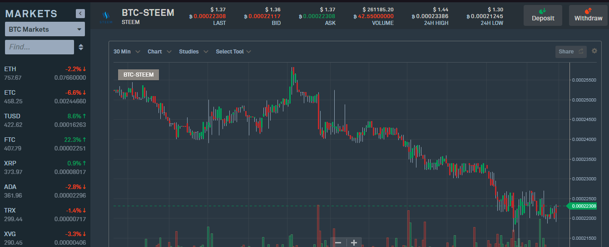This screenshot has width=609, height=247.
Task: Click the 24H LOW value 0.00021245
Action: (x=485, y=16)
